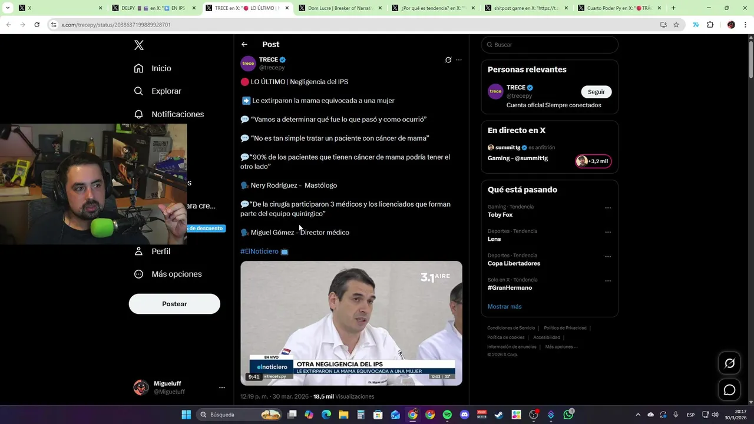Open the three-dot menu on TRECE's post

pos(459,59)
